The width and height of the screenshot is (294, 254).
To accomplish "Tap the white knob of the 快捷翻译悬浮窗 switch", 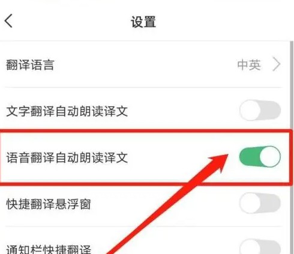I will click(x=250, y=203).
